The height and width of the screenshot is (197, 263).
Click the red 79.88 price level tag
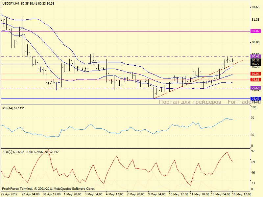tap(255, 80)
